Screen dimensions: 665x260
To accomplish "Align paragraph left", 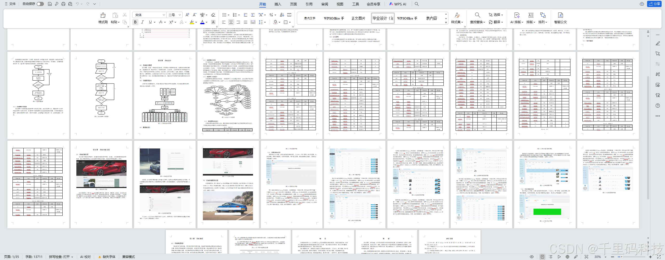I will pyautogui.click(x=224, y=22).
